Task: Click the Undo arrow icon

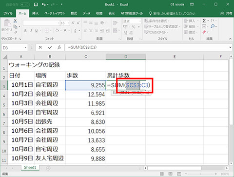Action: tap(43, 4)
